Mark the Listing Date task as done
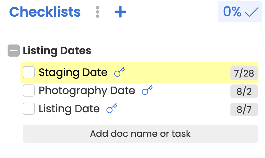The width and height of the screenshot is (265, 158). click(x=29, y=109)
